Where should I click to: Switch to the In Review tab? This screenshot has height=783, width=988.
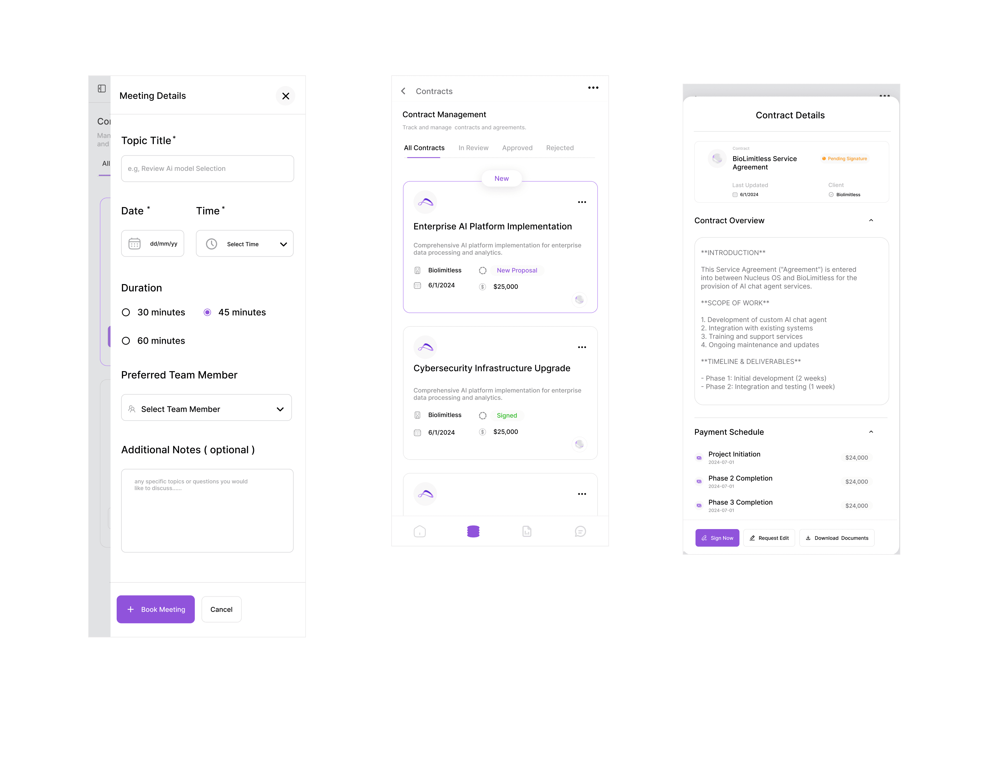473,148
